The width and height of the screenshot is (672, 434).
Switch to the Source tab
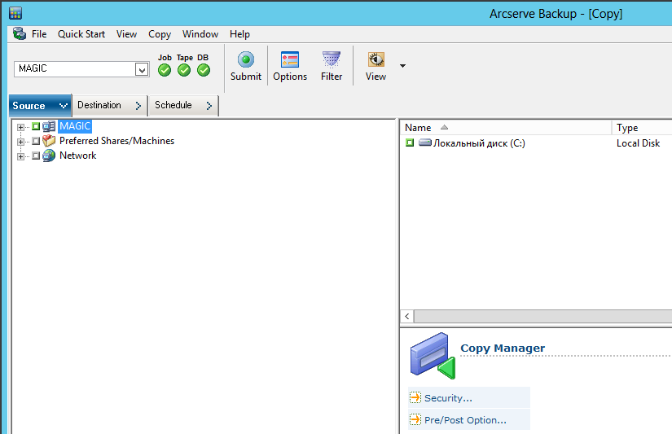pyautogui.click(x=40, y=105)
